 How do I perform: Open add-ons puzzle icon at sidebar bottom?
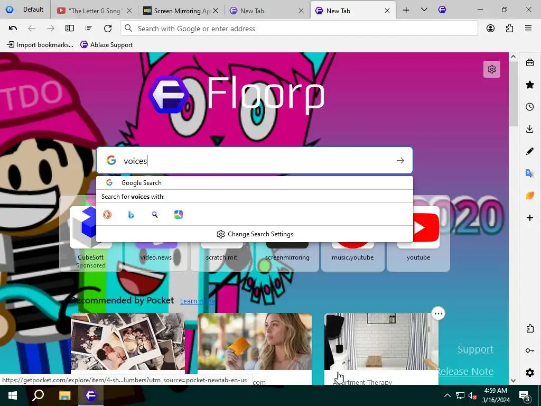click(x=529, y=328)
